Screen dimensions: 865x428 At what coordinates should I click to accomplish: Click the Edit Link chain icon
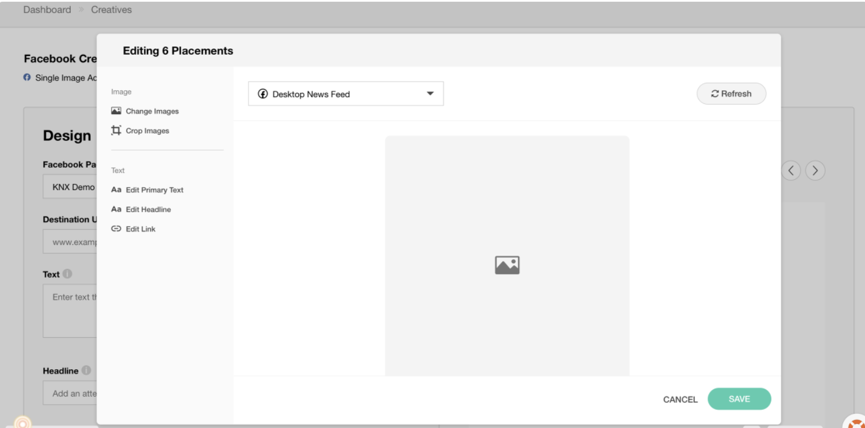(116, 229)
